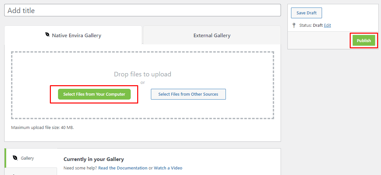Screen dimensions: 381x175
Task: Focus the Add title input field
Action: click(143, 10)
